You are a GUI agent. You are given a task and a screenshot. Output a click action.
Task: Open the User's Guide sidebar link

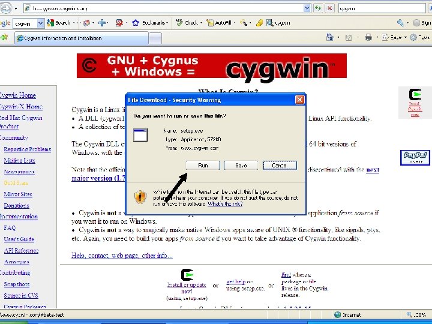point(19,239)
